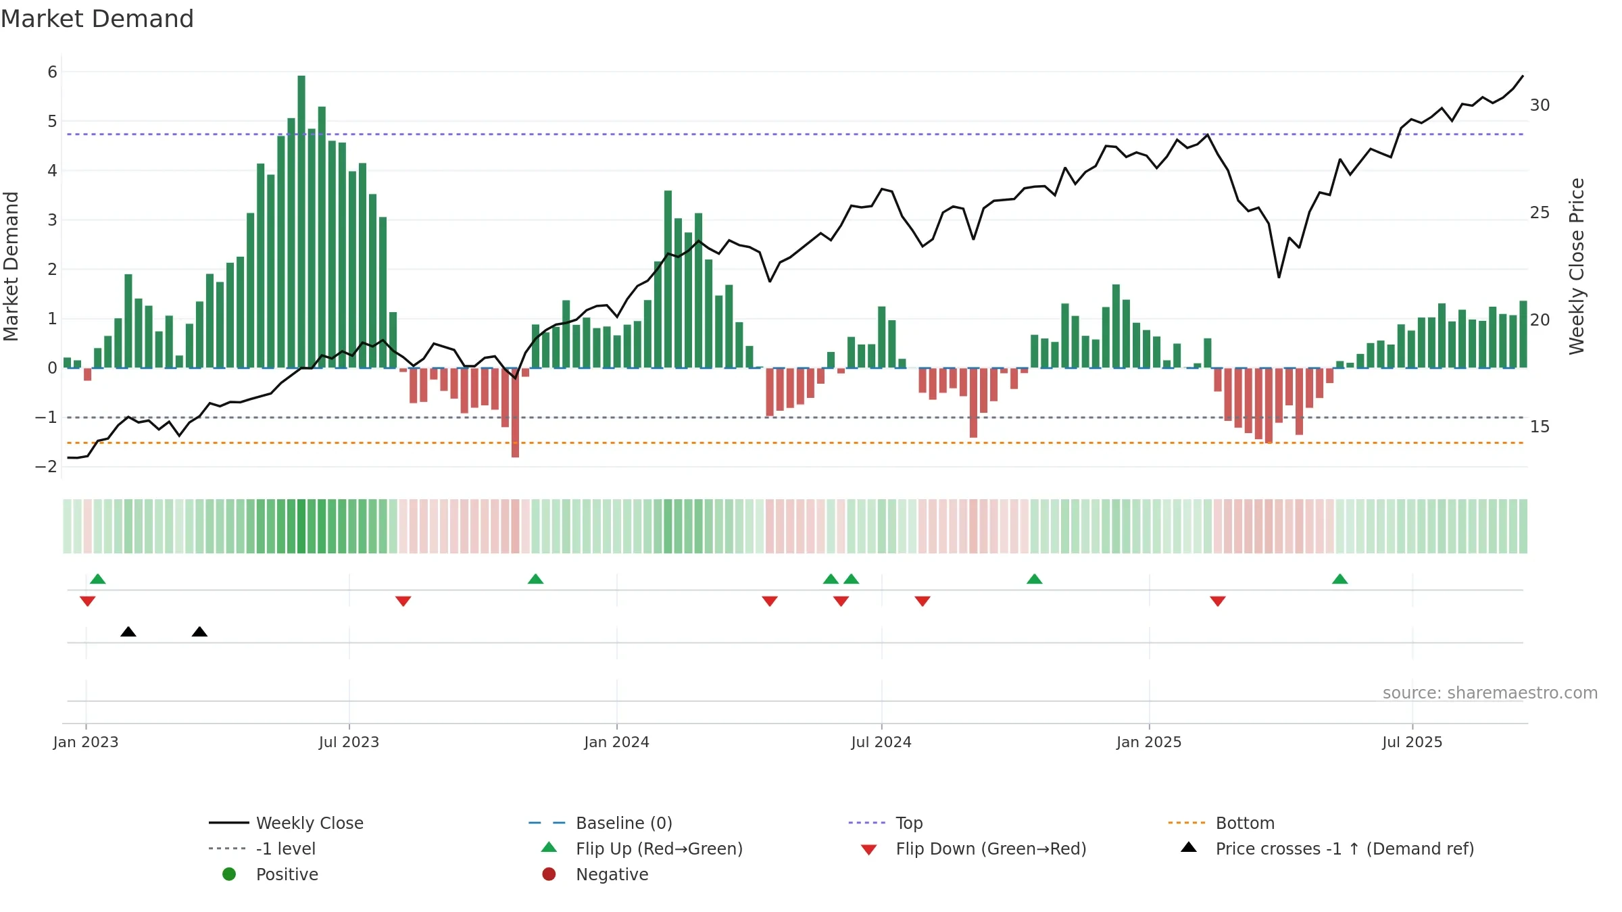This screenshot has height=912, width=1622.
Task: Toggle the -1 level legend entry
Action: (262, 848)
